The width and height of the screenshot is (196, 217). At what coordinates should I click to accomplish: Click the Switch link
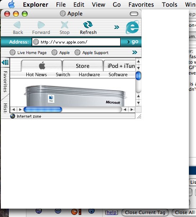[x=63, y=75]
